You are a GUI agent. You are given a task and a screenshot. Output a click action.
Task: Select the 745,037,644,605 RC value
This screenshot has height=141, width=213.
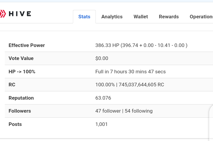pyautogui.click(x=141, y=85)
